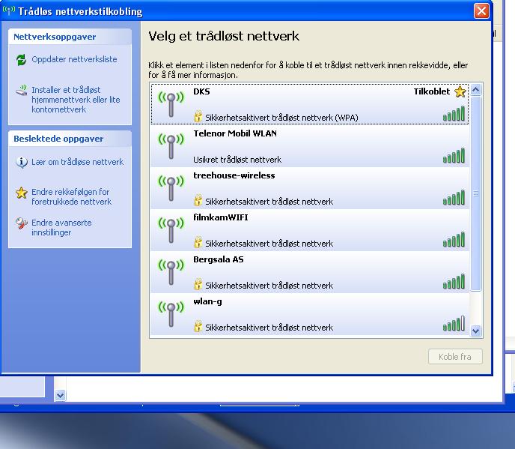Close the Trådløs nettverkstilkobling window

point(481,11)
